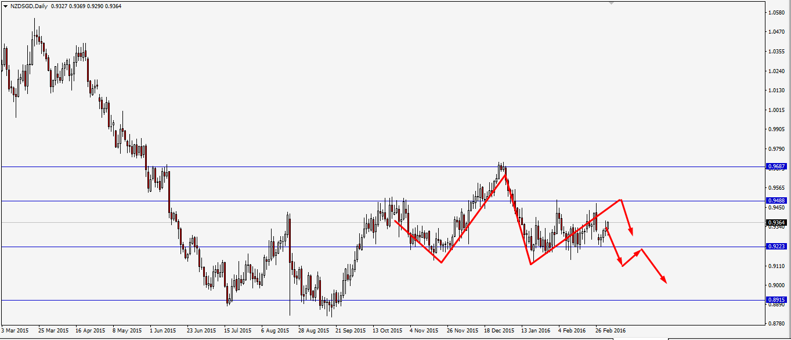Screen dimensions: 791x340
Task: Click the 1.0015 price axis value
Action: click(x=776, y=110)
